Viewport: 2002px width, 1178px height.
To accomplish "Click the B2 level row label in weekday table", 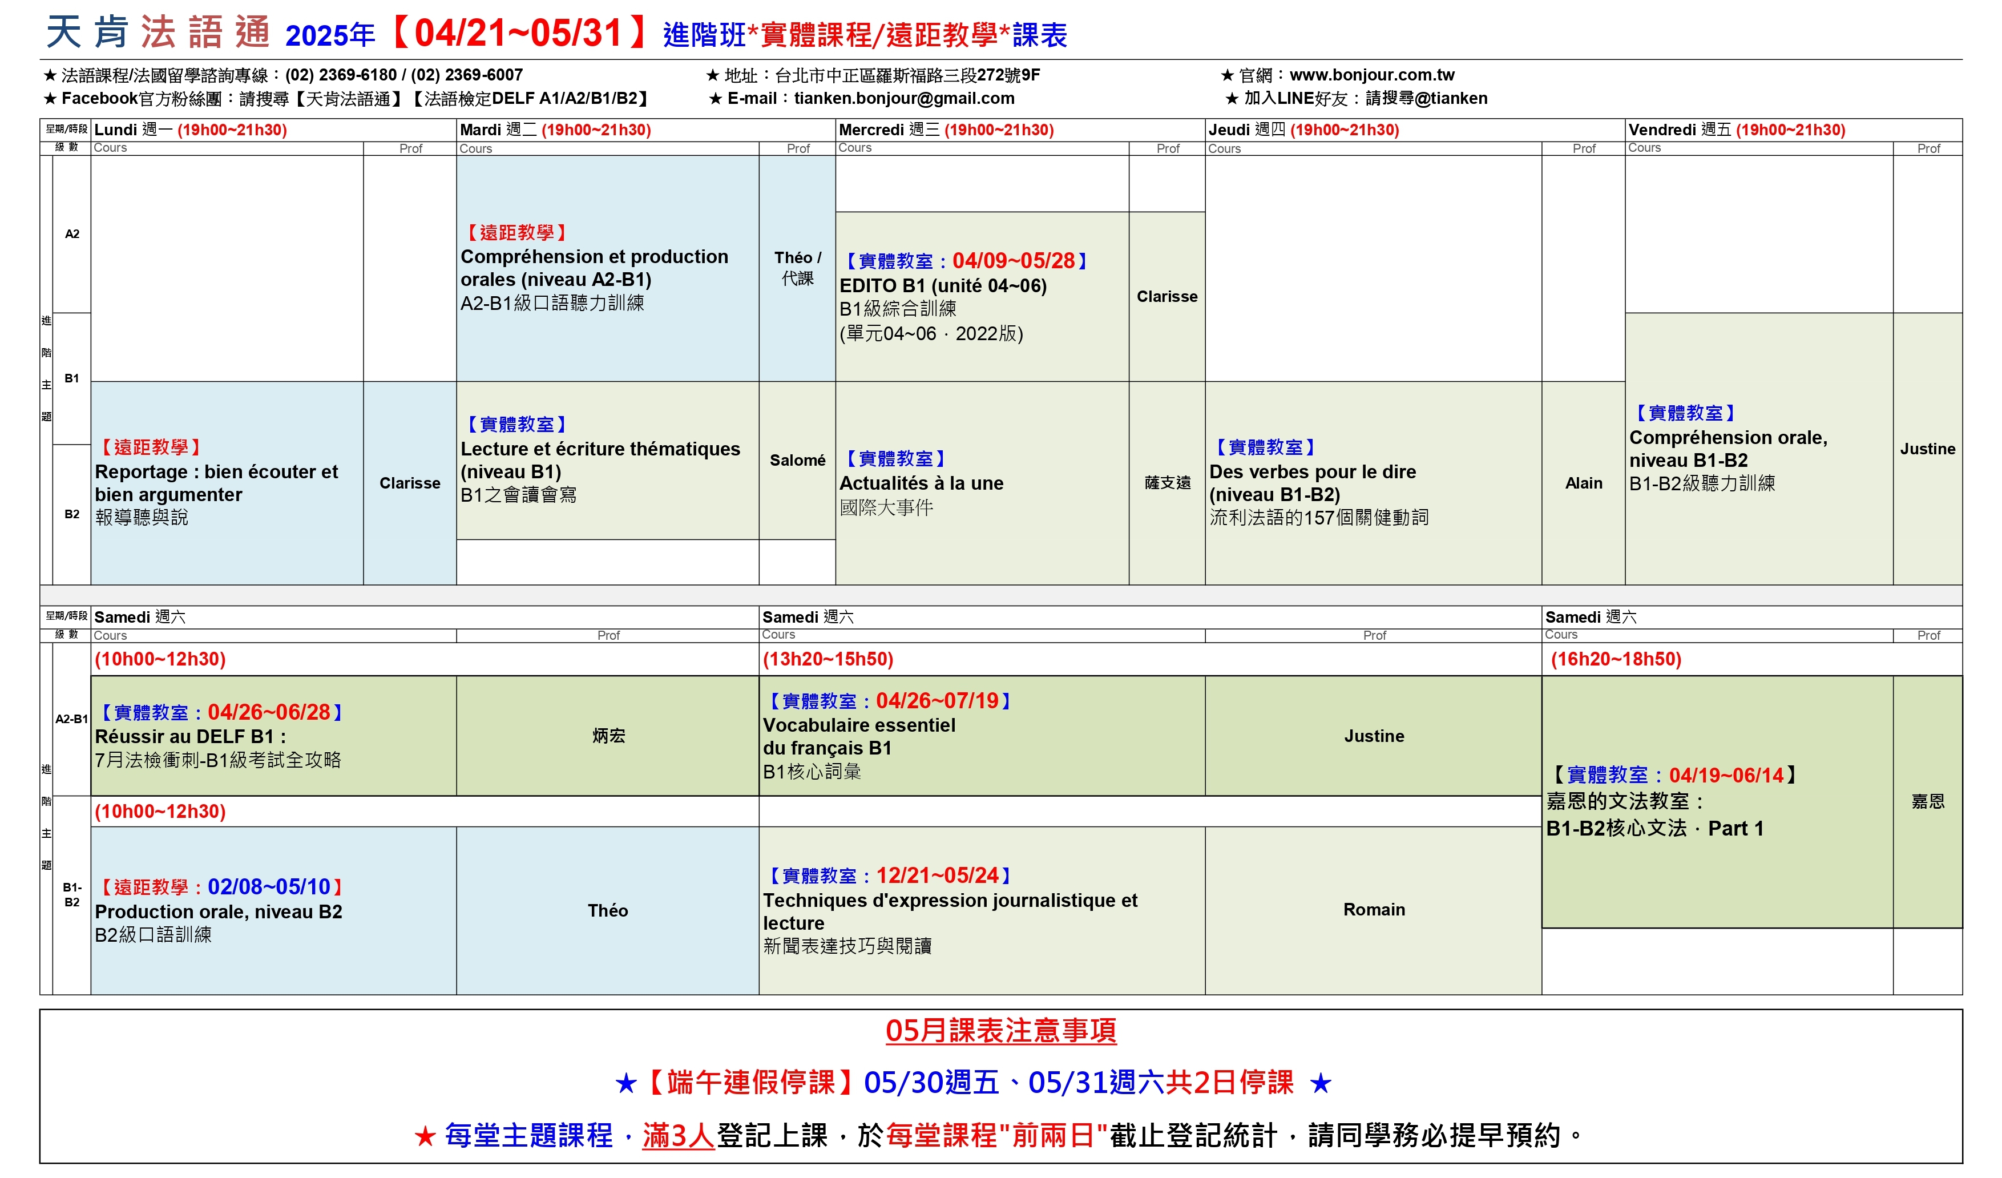I will 72,514.
